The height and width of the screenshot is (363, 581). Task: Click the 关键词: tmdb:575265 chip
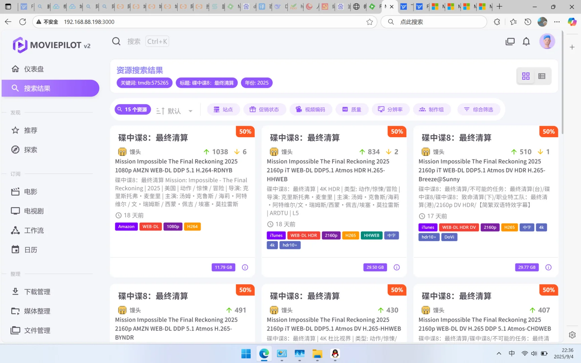144,83
